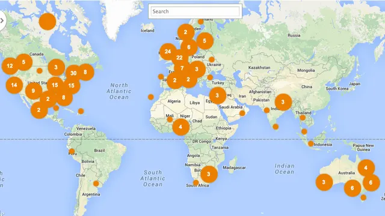Open the cluster marker labeled 9
The height and width of the screenshot is (216, 385).
click(x=34, y=91)
